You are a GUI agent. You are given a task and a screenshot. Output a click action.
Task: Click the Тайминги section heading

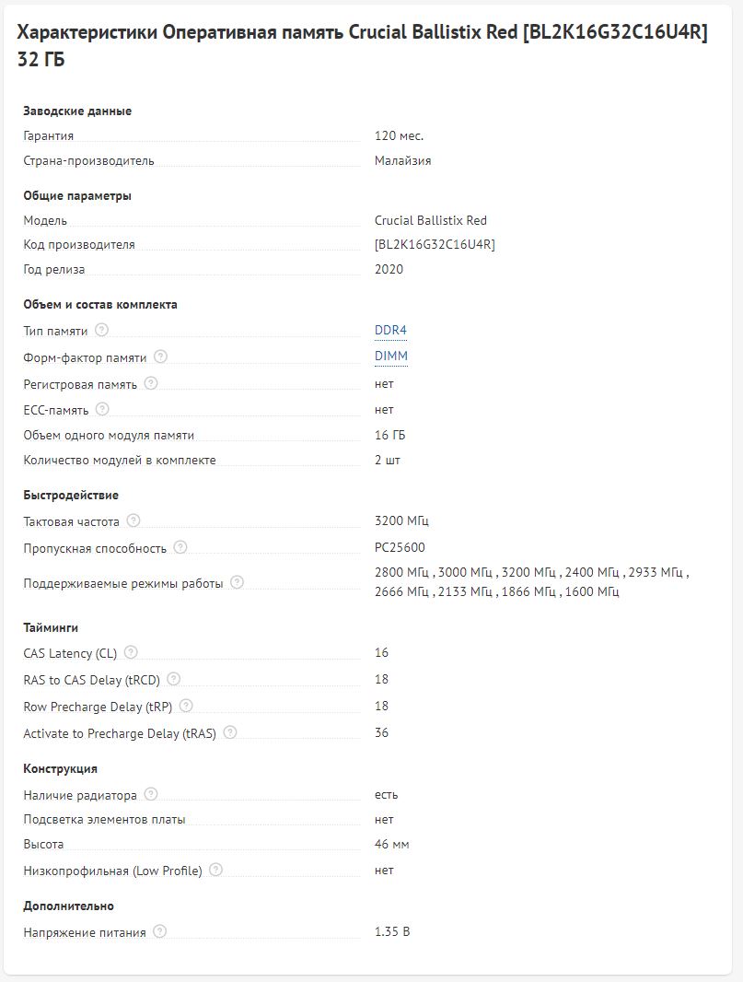(51, 627)
